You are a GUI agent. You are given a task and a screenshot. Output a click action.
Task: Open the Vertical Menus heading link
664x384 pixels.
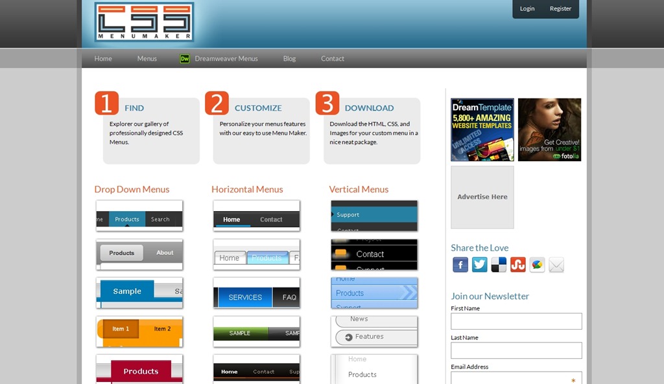359,190
